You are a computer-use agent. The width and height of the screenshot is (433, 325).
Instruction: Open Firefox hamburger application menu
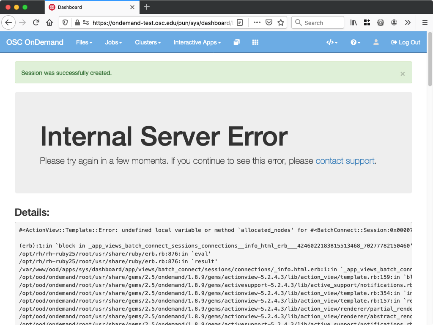pos(425,23)
